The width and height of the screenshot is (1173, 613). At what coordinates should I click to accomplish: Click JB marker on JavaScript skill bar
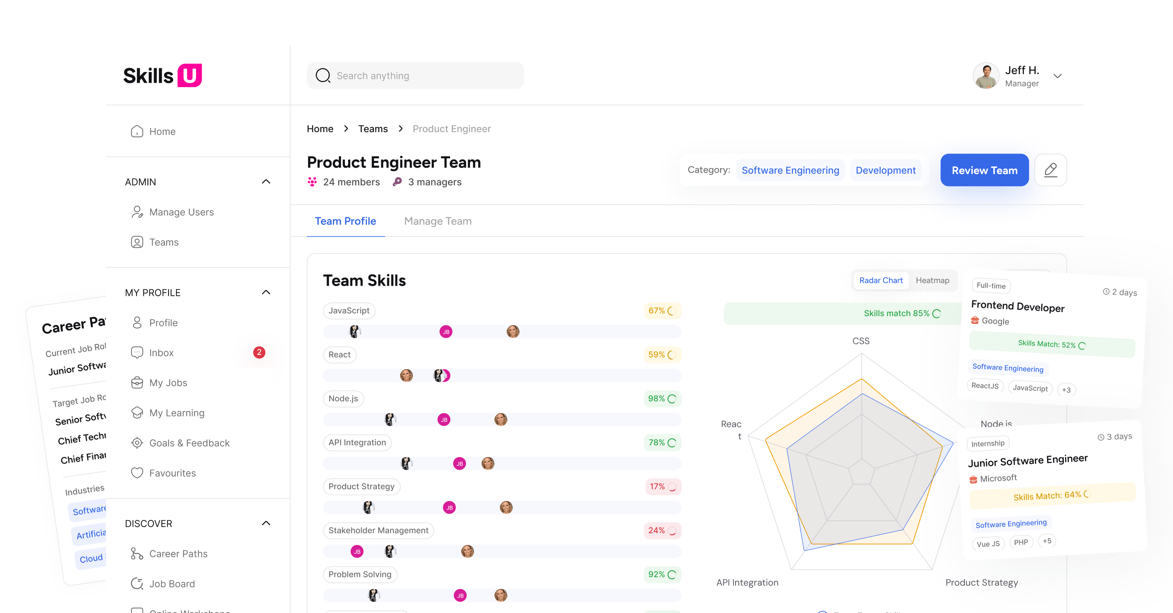[446, 332]
